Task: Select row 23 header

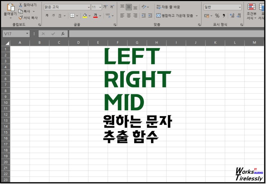Action: pos(5,180)
